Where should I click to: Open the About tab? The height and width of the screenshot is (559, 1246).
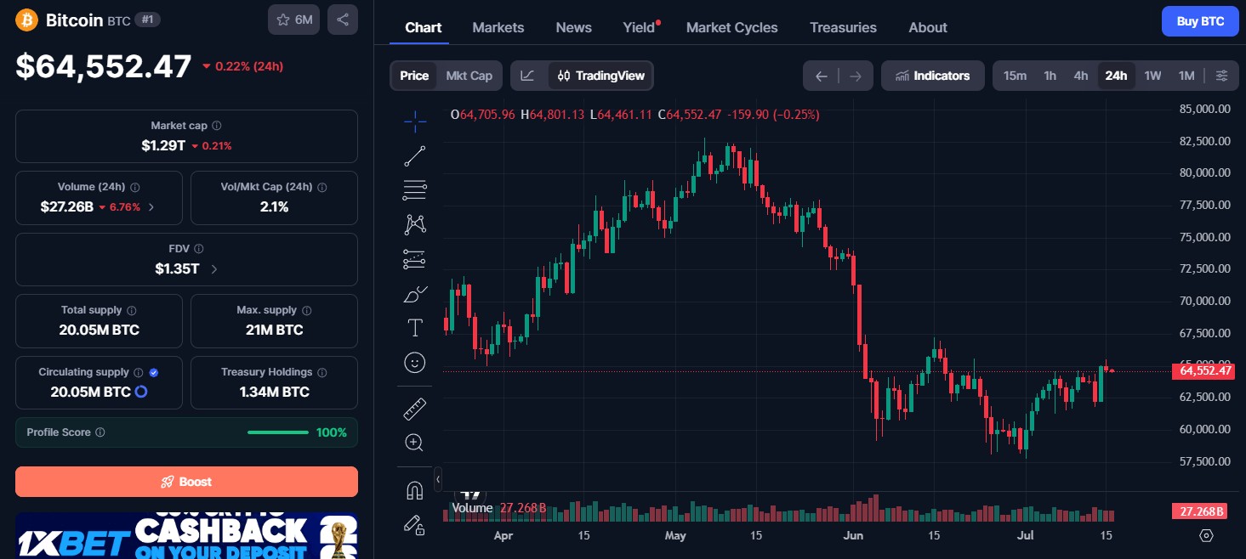click(x=928, y=27)
